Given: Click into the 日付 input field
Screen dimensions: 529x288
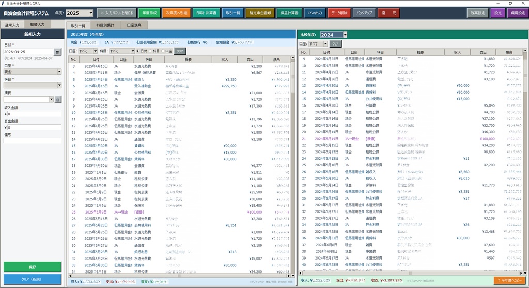Looking at the screenshot, I should [x=29, y=52].
